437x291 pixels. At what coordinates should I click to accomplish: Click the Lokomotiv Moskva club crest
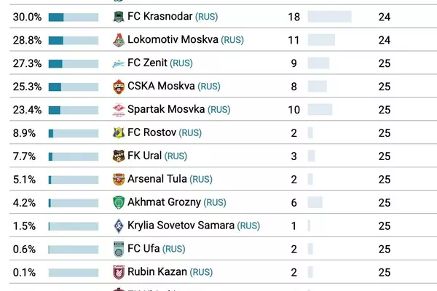click(119, 40)
